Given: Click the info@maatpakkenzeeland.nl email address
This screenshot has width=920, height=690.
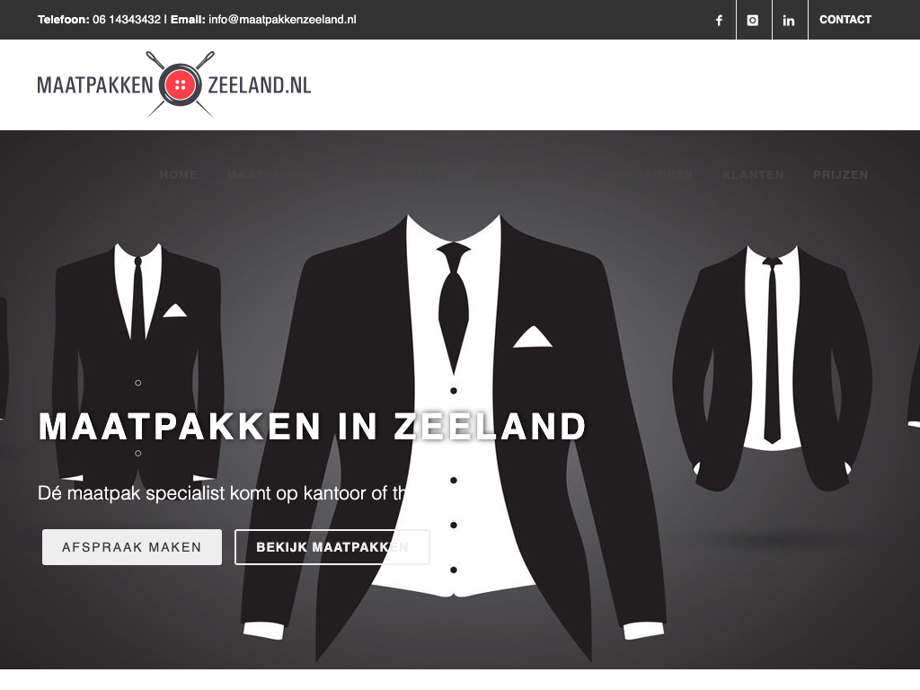Looking at the screenshot, I should 282,20.
